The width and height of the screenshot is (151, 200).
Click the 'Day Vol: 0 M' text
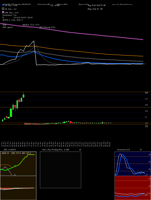95,9
